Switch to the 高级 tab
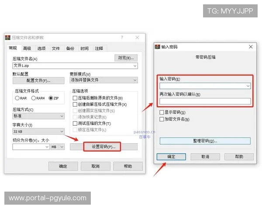 (27, 48)
